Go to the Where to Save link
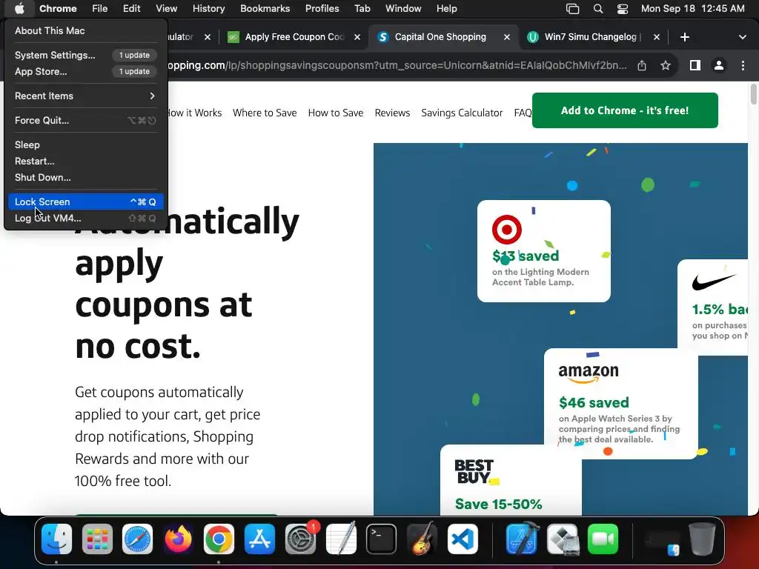759x569 pixels. click(265, 113)
